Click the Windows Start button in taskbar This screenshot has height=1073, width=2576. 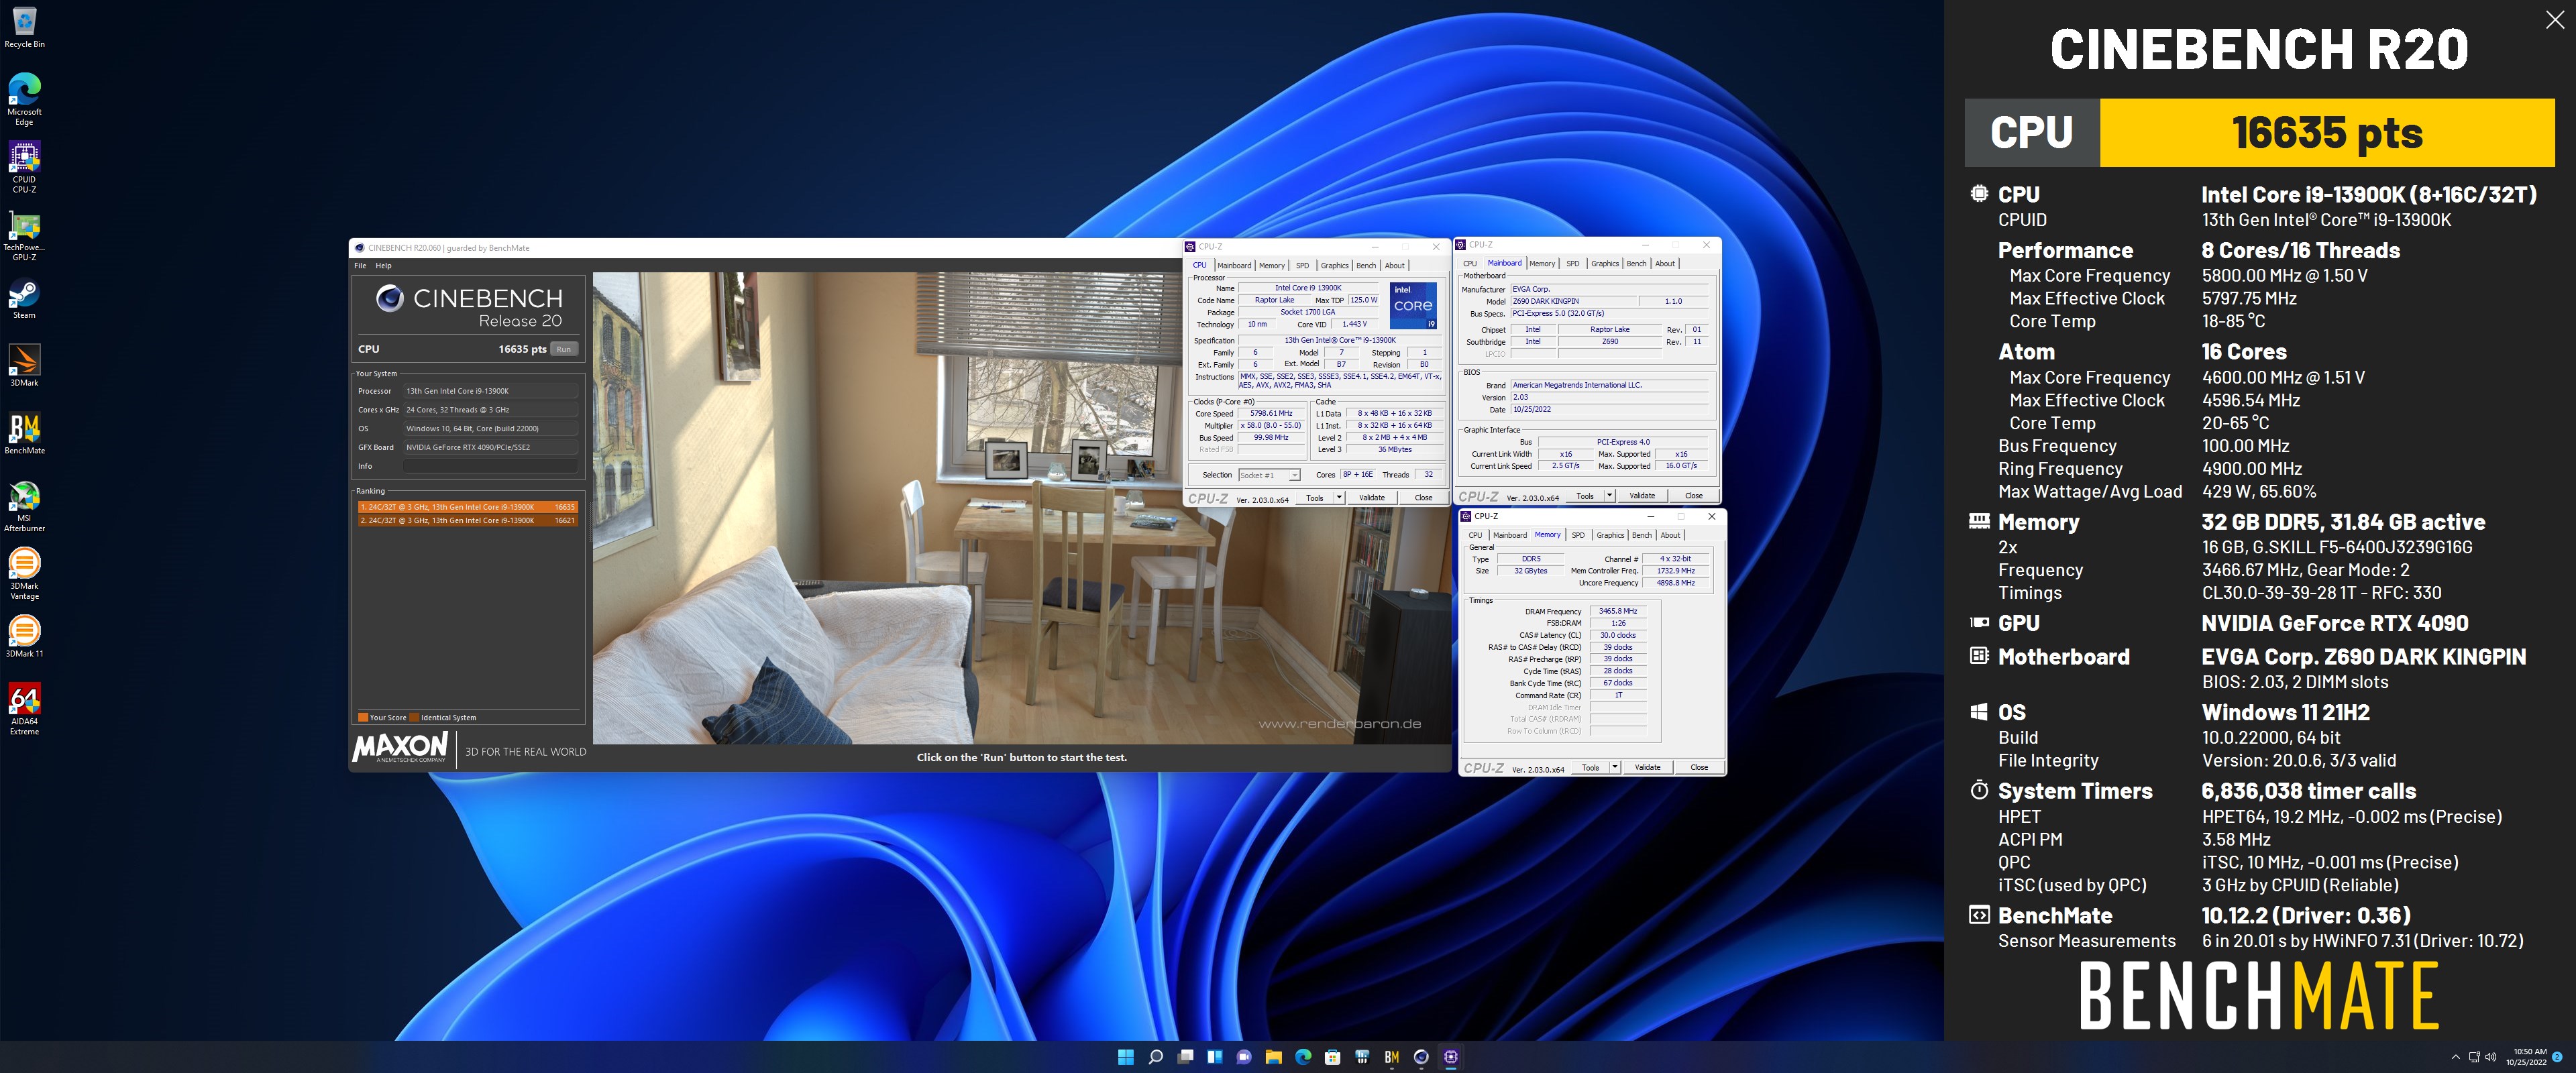click(1125, 1057)
